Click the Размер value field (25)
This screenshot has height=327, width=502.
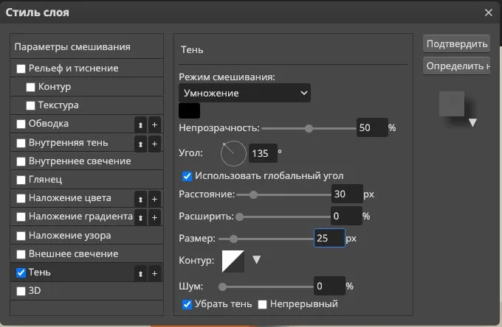329,238
